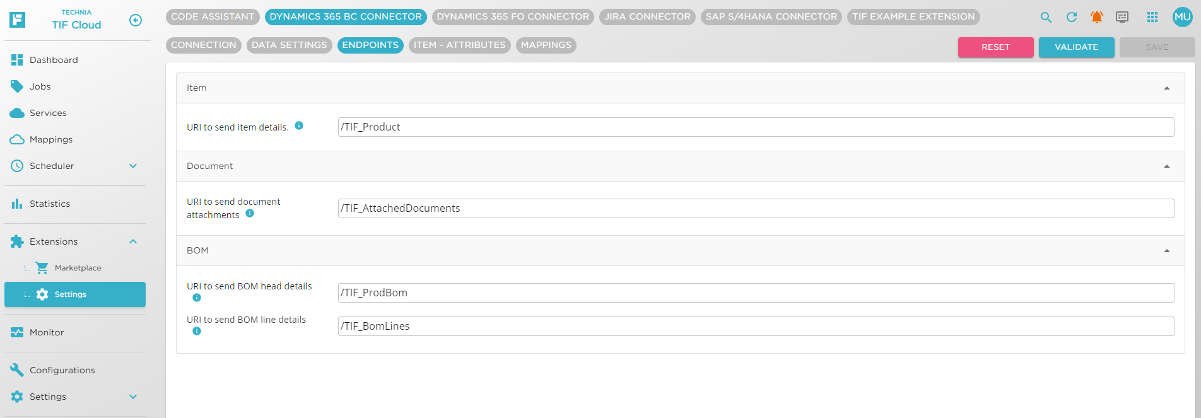
Task: Open the chat message icon in header
Action: [x=1122, y=18]
